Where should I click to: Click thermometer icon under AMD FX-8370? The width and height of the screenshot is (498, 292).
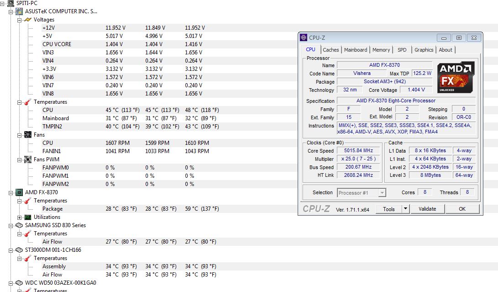click(x=28, y=201)
